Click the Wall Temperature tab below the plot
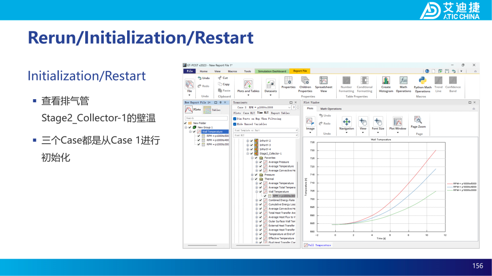 point(318,245)
